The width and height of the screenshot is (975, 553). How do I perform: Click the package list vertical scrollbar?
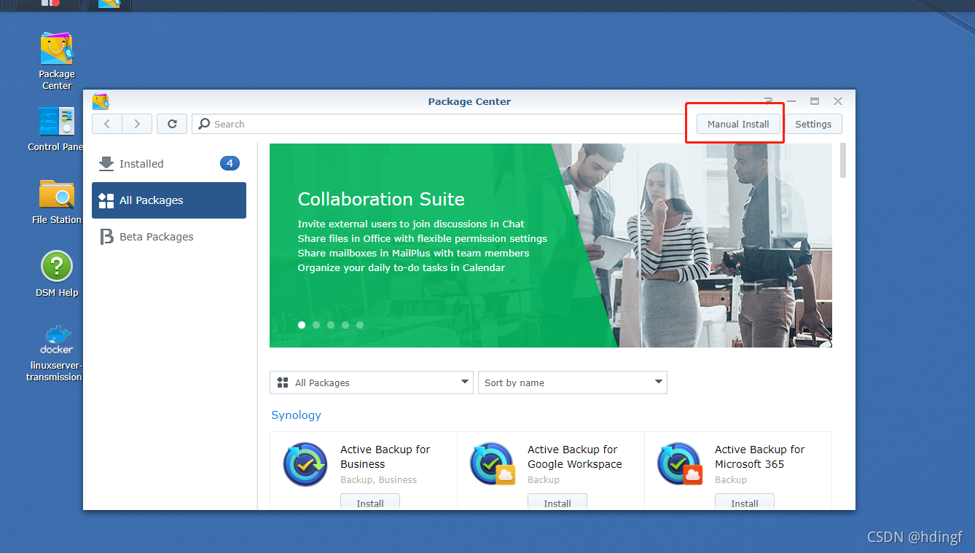[843, 160]
